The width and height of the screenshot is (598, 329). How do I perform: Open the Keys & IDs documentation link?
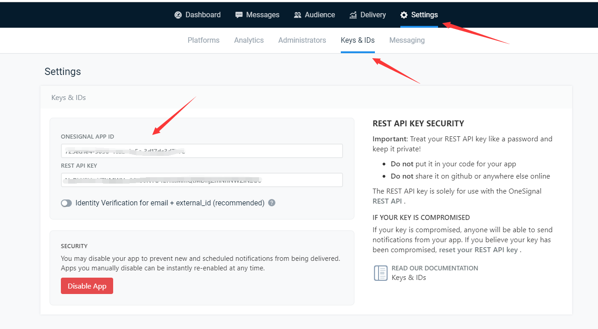409,278
